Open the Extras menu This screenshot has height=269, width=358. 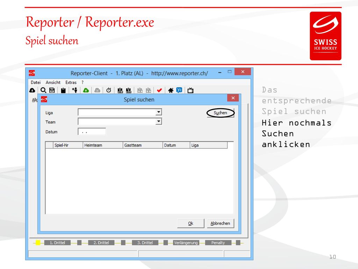point(71,82)
